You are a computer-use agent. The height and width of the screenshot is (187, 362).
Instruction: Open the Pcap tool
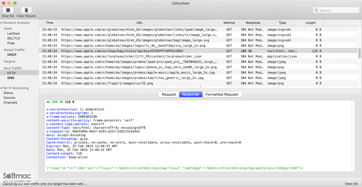pos(11,43)
